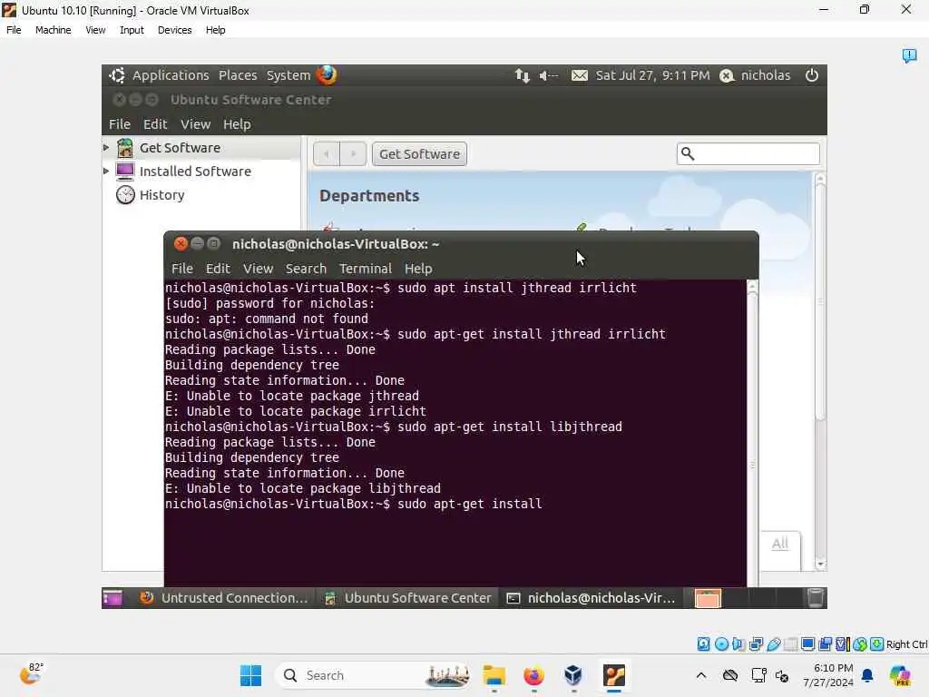Click the All button in Software Center
The image size is (929, 697).
click(779, 544)
